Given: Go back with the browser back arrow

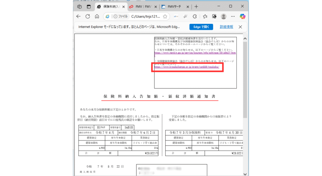Looking at the screenshot, I should 78,16.
